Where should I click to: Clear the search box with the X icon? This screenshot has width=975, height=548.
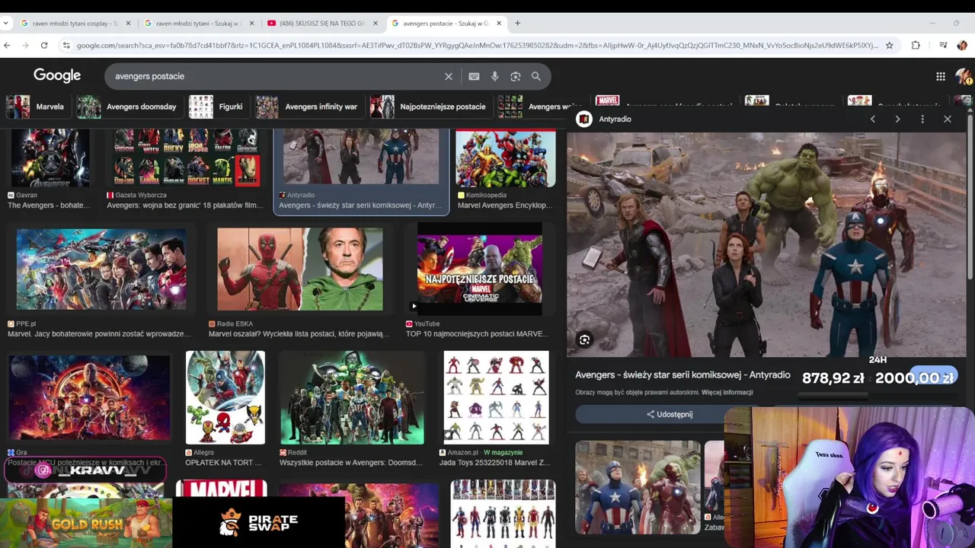click(x=449, y=76)
